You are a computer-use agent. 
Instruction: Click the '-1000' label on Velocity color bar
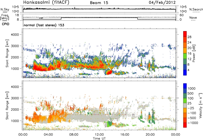[193, 123]
